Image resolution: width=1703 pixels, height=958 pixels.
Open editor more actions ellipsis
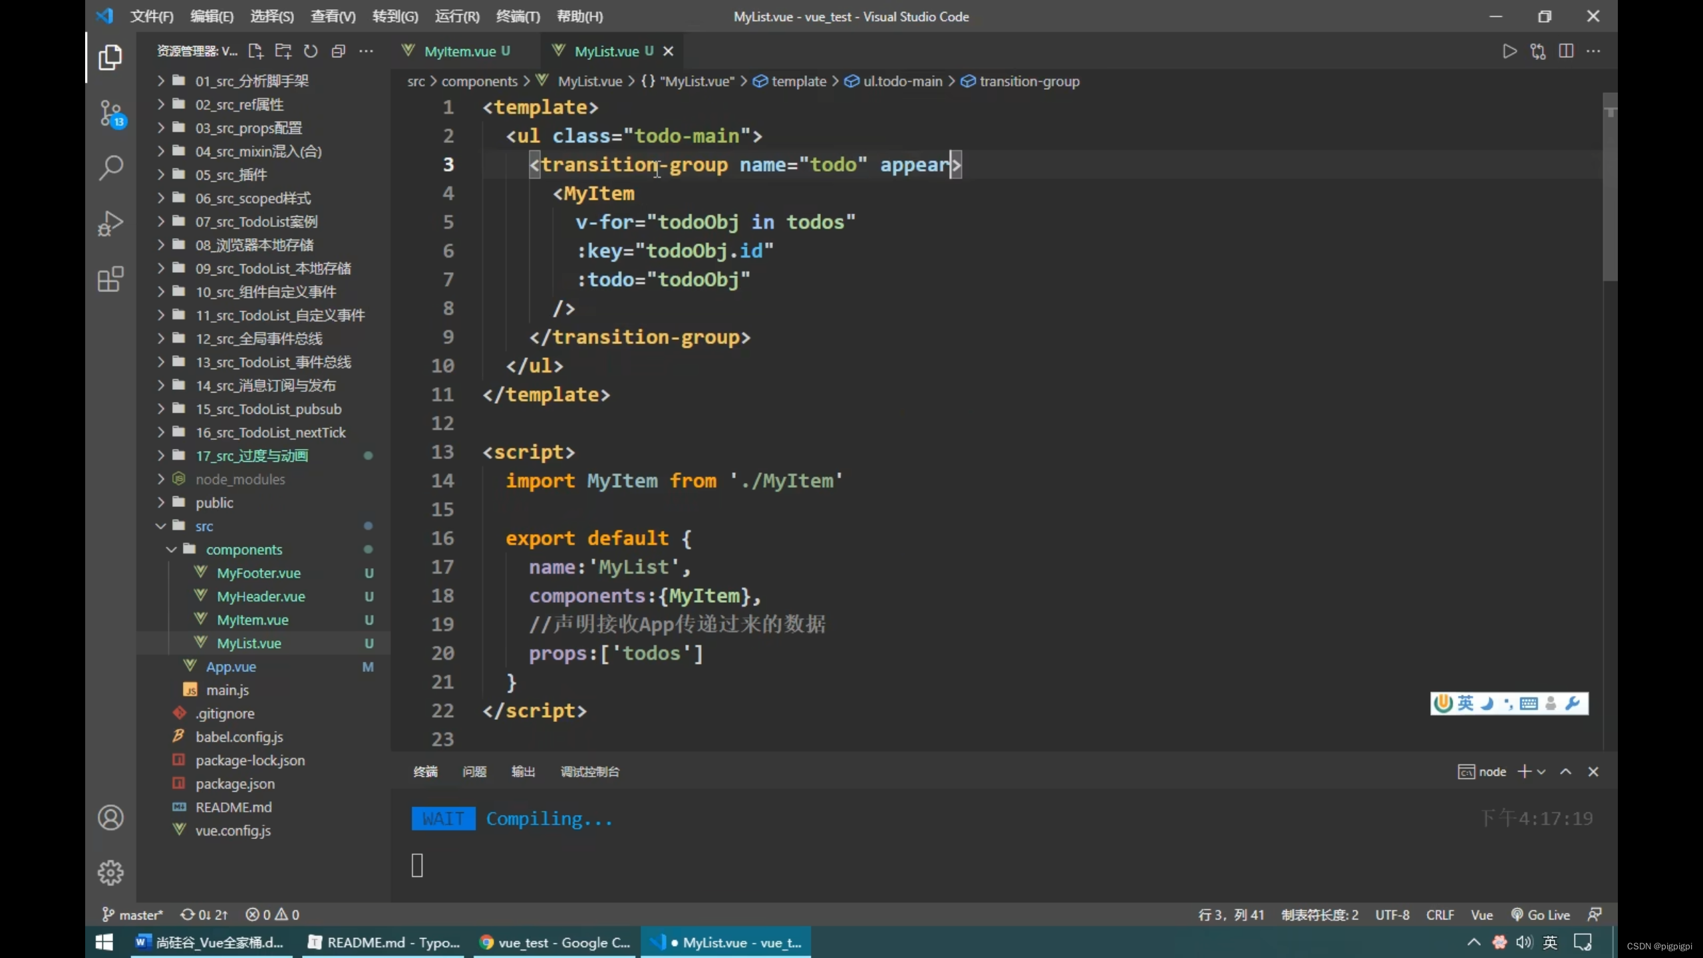coord(1594,51)
